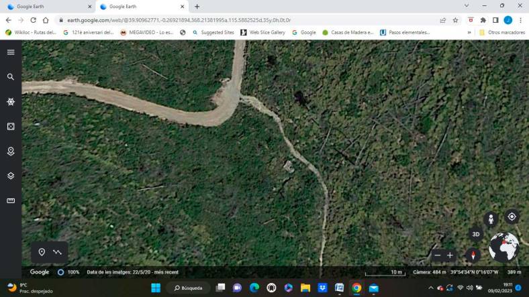Draw a line or shape with path tool
This screenshot has height=297, width=529.
58,252
